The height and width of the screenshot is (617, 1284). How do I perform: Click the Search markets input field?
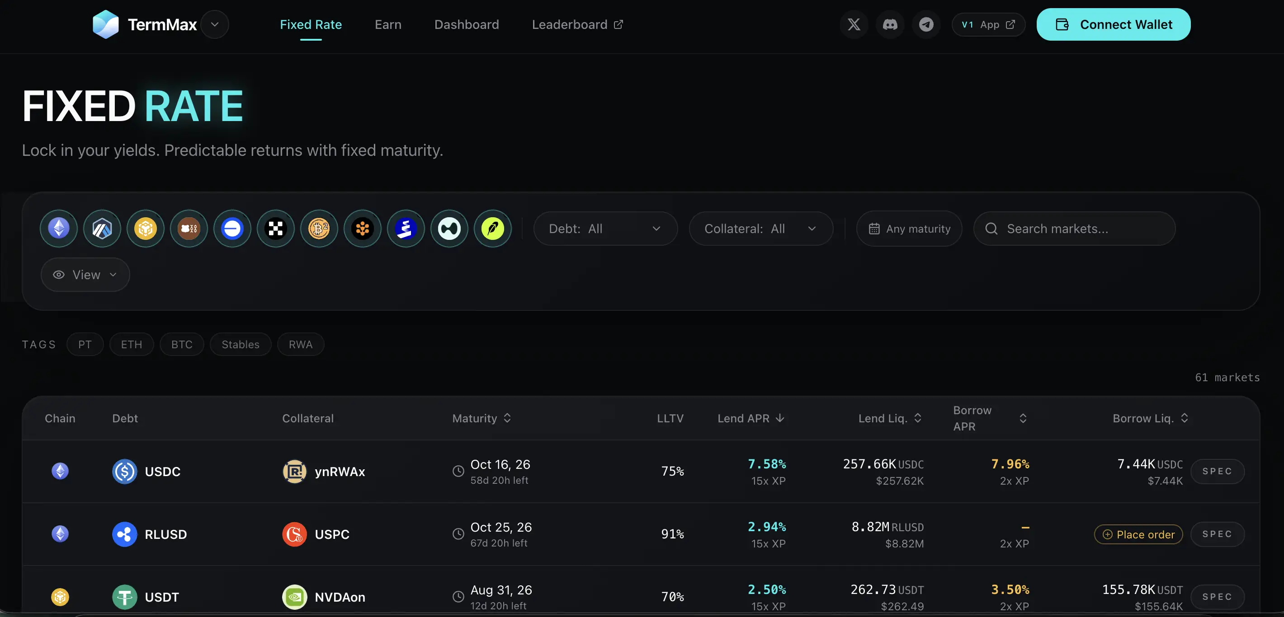[x=1074, y=229]
